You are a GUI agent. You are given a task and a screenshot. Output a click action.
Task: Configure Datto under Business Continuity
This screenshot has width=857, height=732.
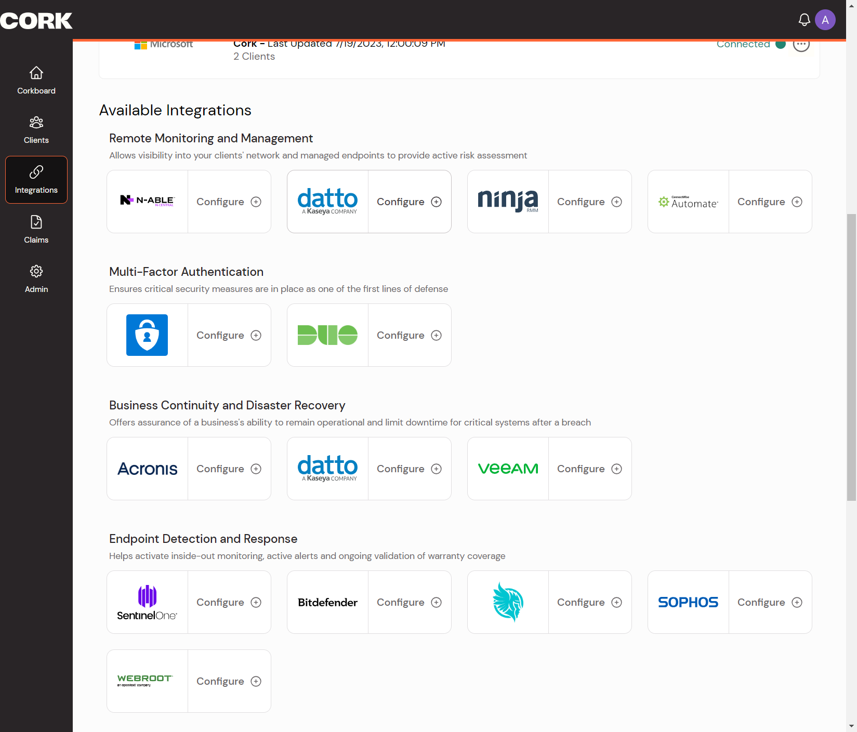(409, 469)
